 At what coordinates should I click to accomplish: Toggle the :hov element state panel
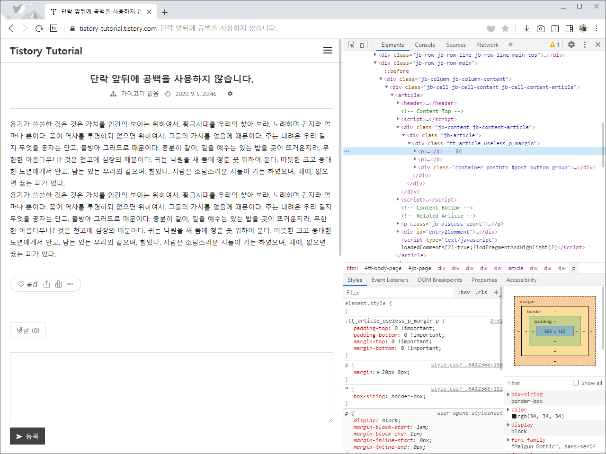click(x=463, y=292)
